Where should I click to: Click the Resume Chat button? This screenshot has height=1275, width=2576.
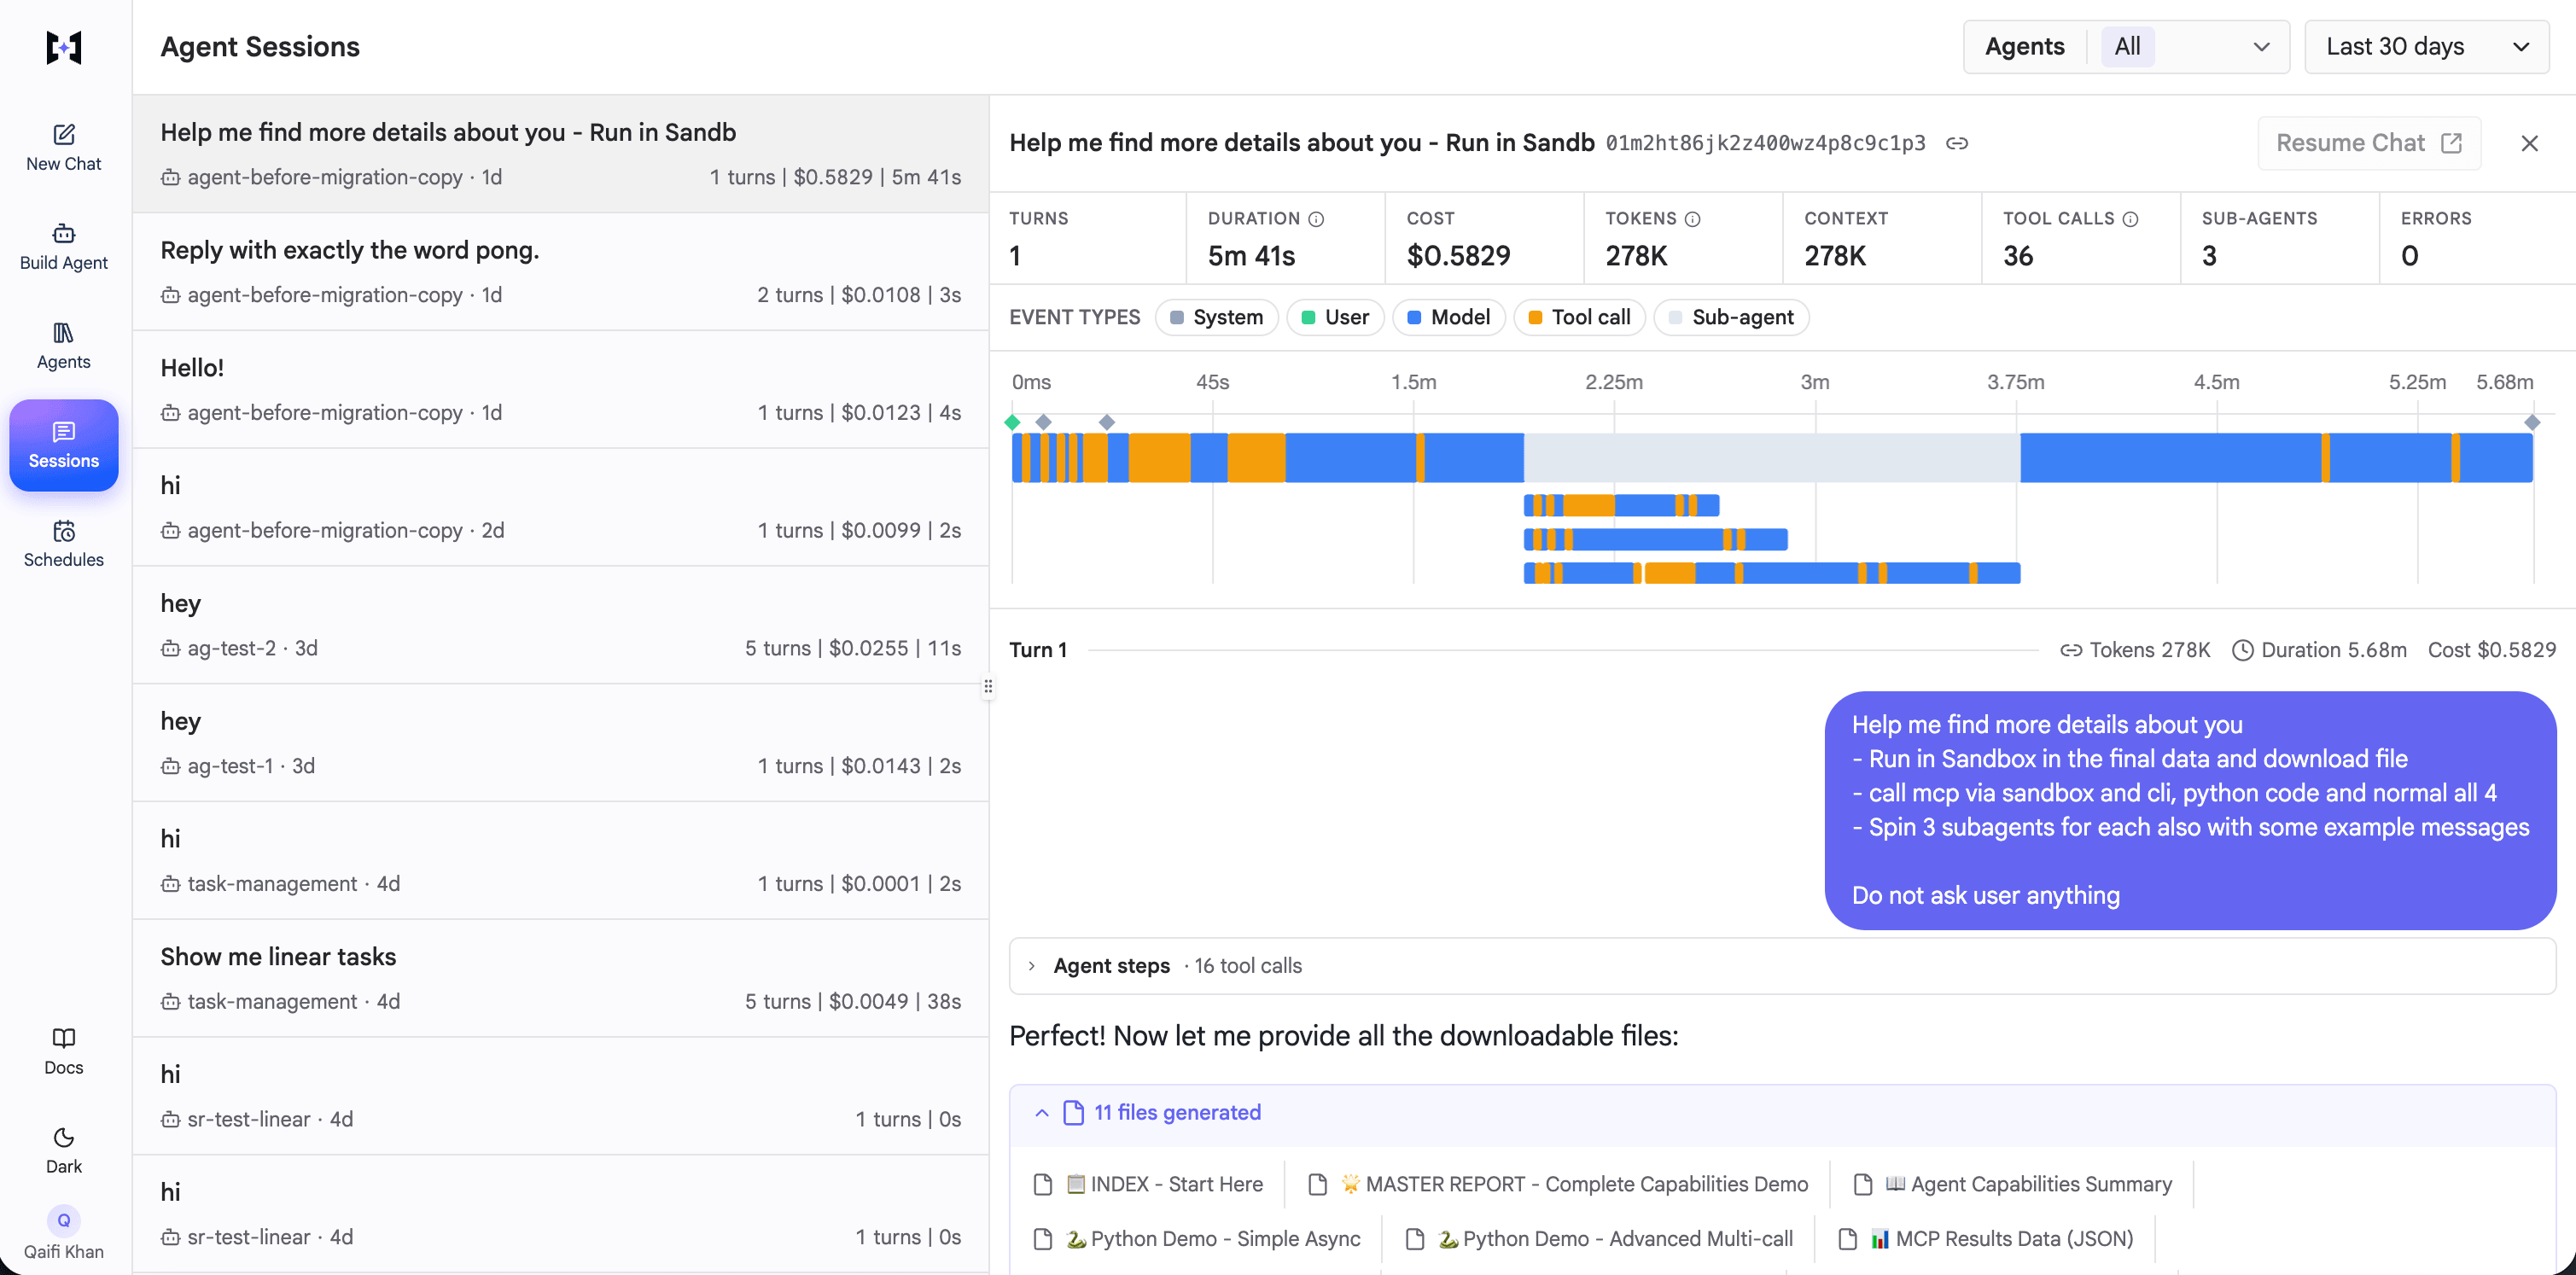click(x=2369, y=143)
